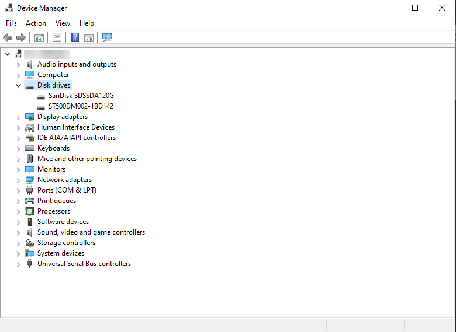Click the root computer node icon

(18, 54)
